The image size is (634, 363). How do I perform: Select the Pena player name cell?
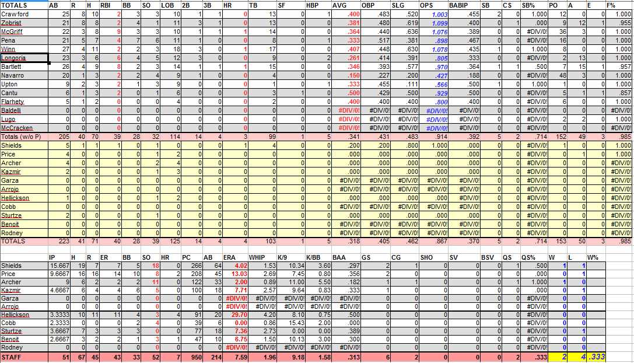(x=24, y=40)
